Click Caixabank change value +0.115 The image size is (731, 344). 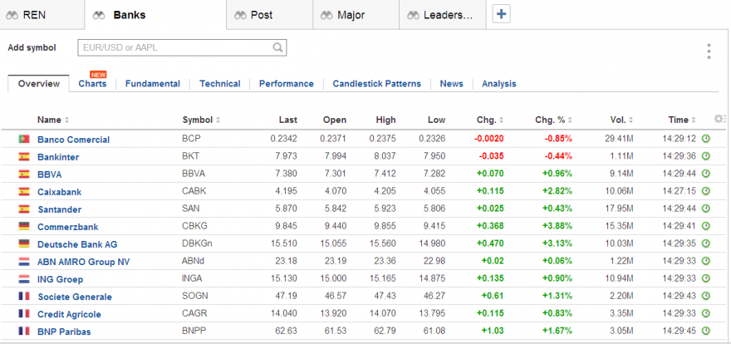point(490,191)
